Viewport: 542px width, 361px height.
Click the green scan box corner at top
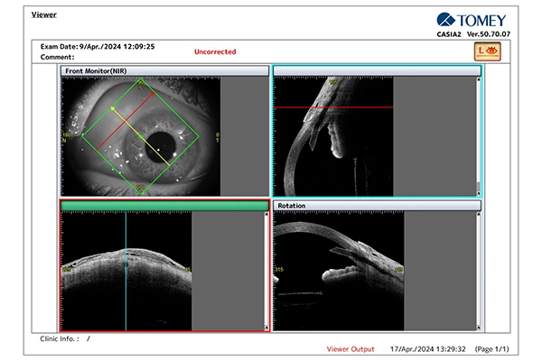pos(140,79)
